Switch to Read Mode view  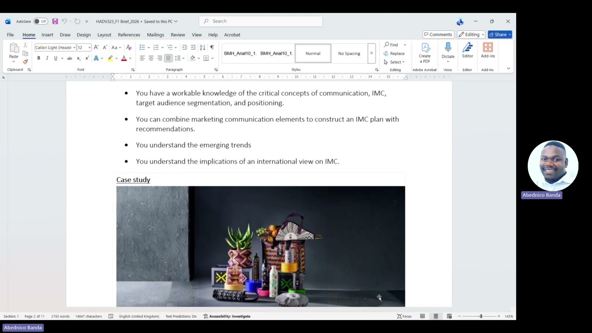pos(422,316)
